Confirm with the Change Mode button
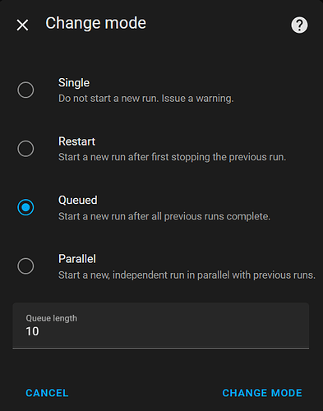The height and width of the screenshot is (411, 323). pyautogui.click(x=262, y=393)
